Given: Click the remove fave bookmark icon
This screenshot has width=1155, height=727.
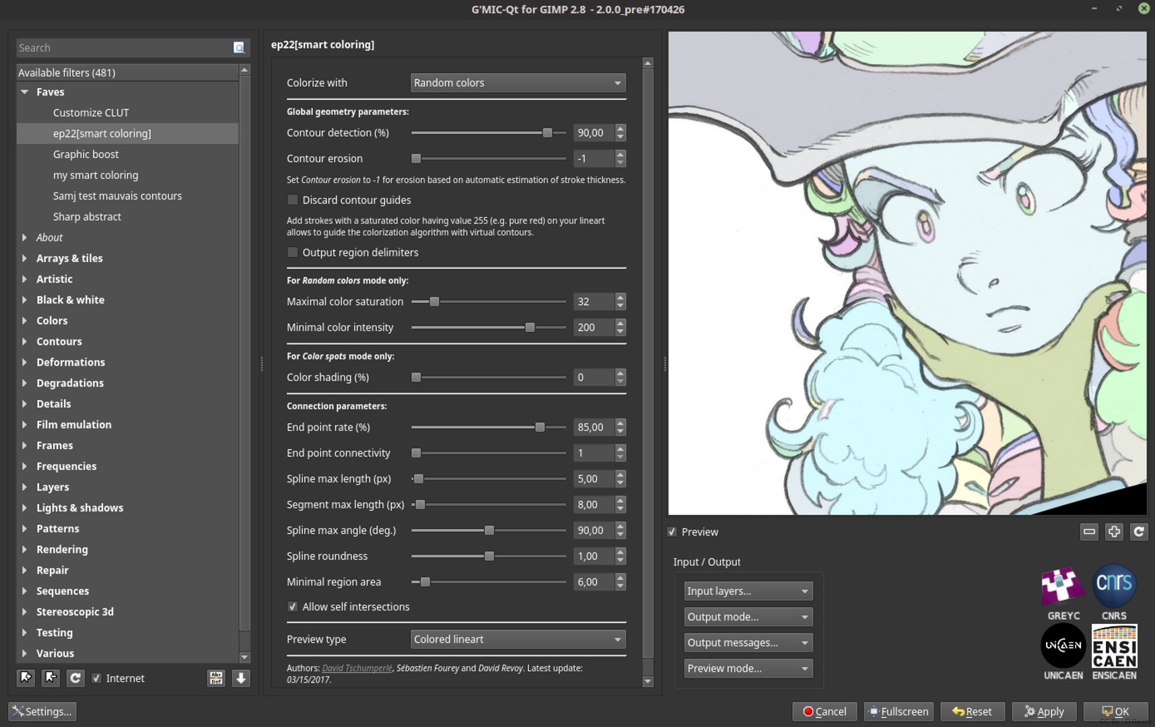Looking at the screenshot, I should 51,678.
